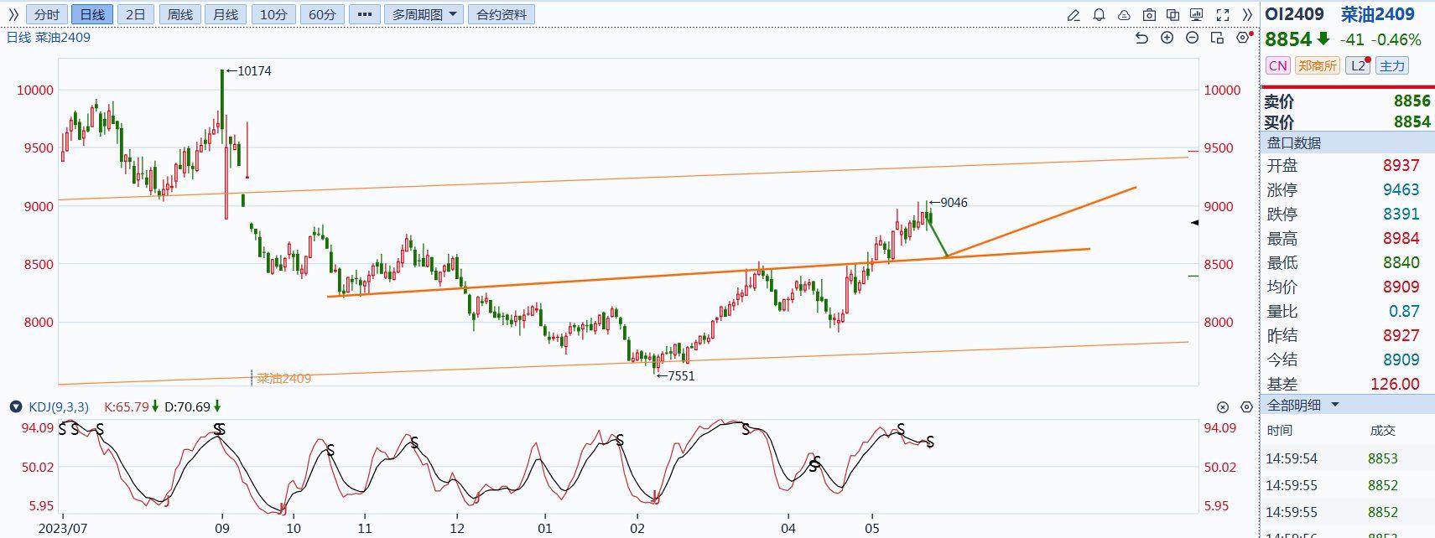Switch to the 周线 weekly tab
This screenshot has height=538, width=1435.
point(179,14)
